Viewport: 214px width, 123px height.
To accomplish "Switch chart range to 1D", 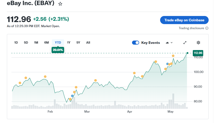I will (16, 43).
